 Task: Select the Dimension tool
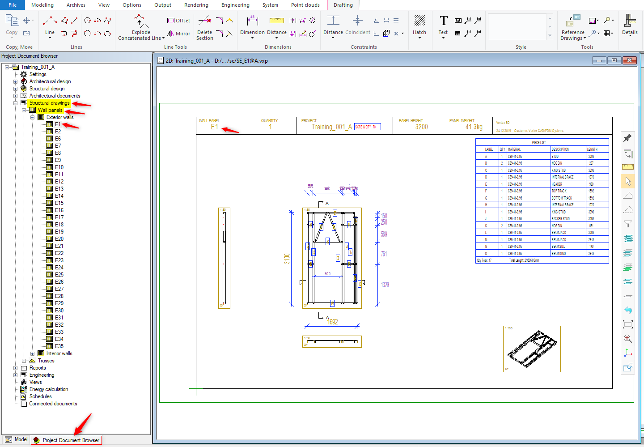[x=252, y=26]
